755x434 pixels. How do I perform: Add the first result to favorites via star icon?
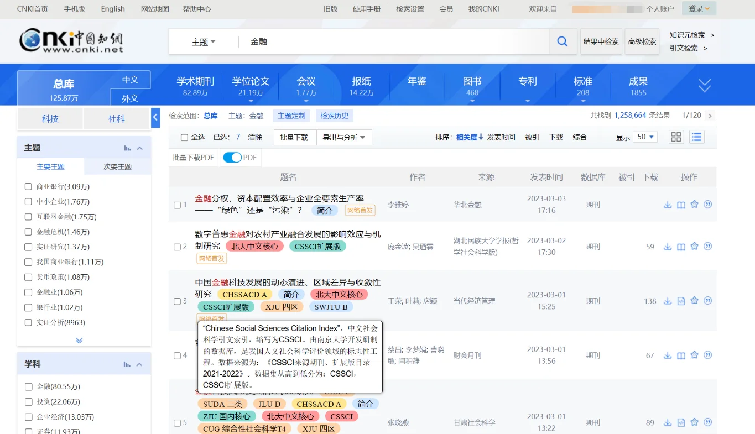click(x=694, y=204)
